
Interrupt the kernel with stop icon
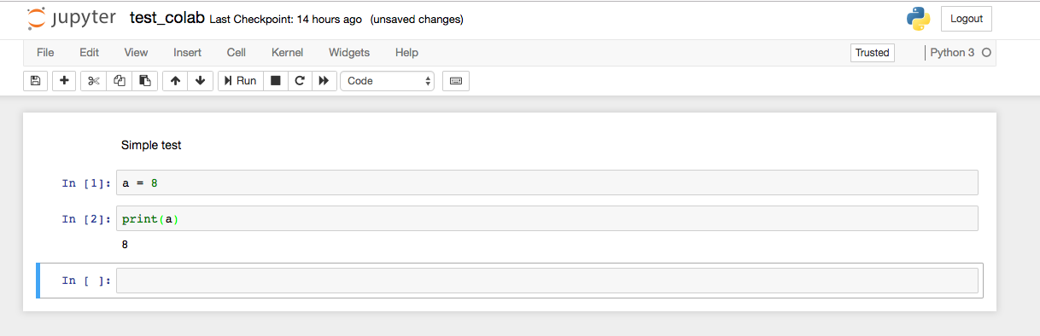tap(275, 81)
